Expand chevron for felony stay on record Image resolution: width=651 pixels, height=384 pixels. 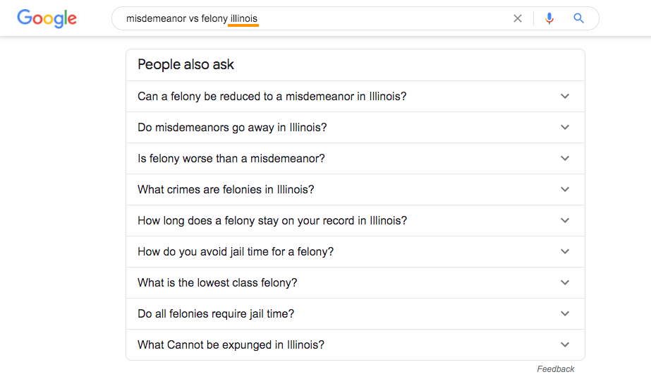coord(565,220)
